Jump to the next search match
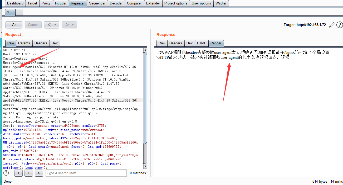The height and width of the screenshot is (185, 343). tap(39, 173)
